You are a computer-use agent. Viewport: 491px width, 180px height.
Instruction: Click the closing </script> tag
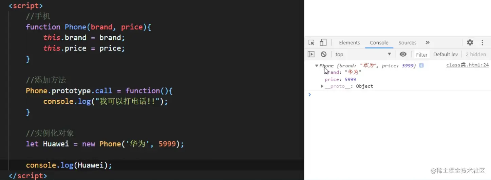point(28,176)
